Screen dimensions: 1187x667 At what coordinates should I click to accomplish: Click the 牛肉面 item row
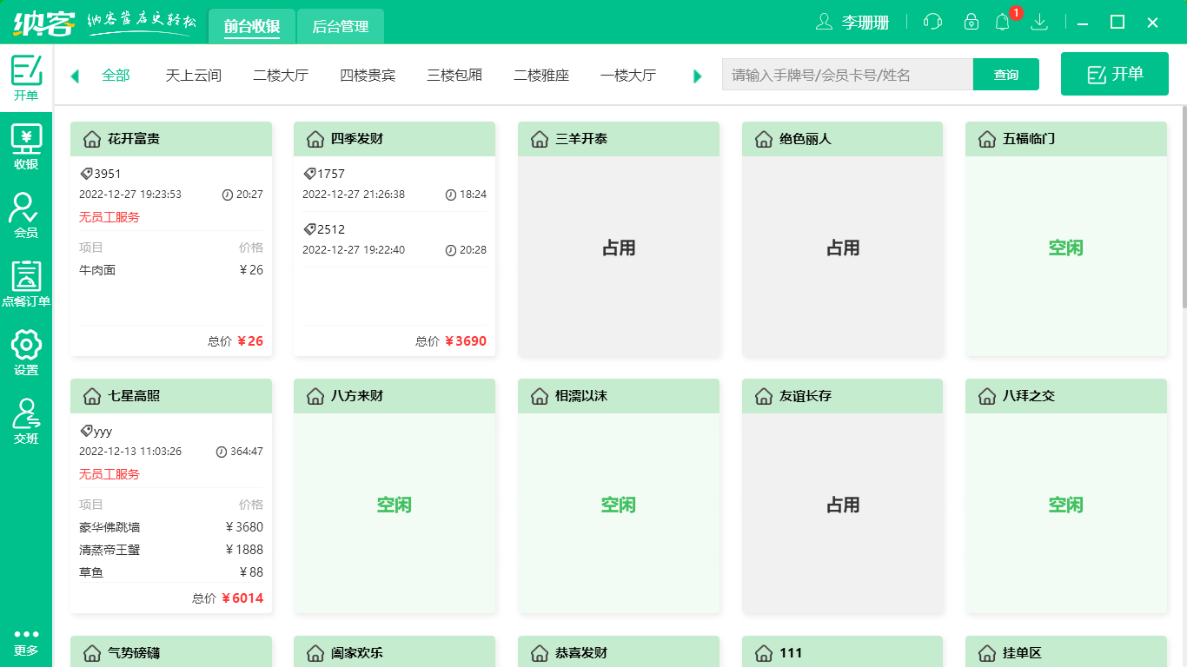coord(171,270)
